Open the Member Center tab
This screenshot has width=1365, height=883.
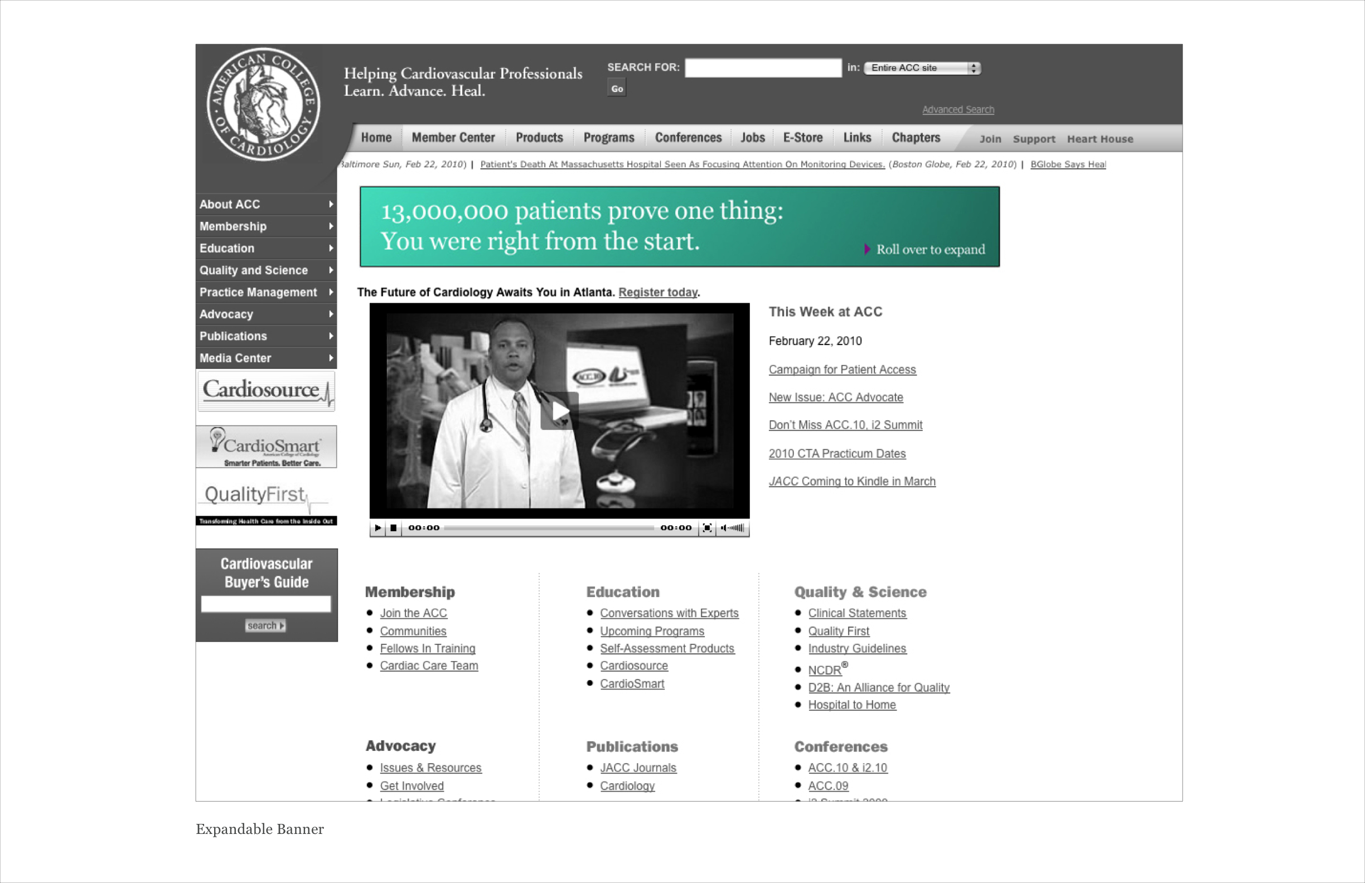(x=453, y=138)
